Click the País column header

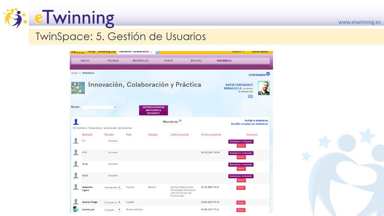129,135
